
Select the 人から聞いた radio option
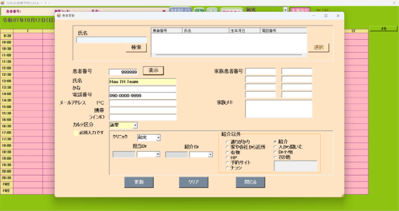tap(275, 147)
